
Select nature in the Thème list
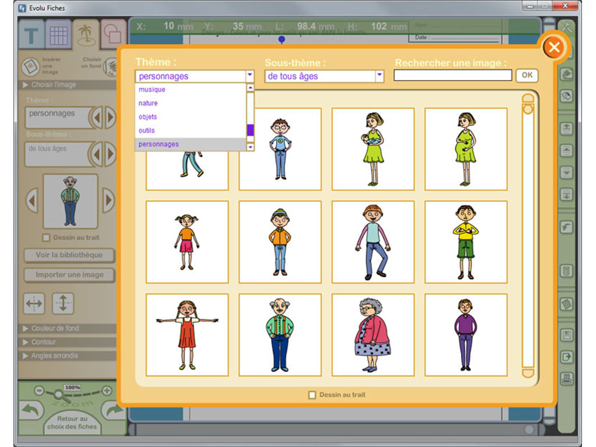tap(148, 103)
